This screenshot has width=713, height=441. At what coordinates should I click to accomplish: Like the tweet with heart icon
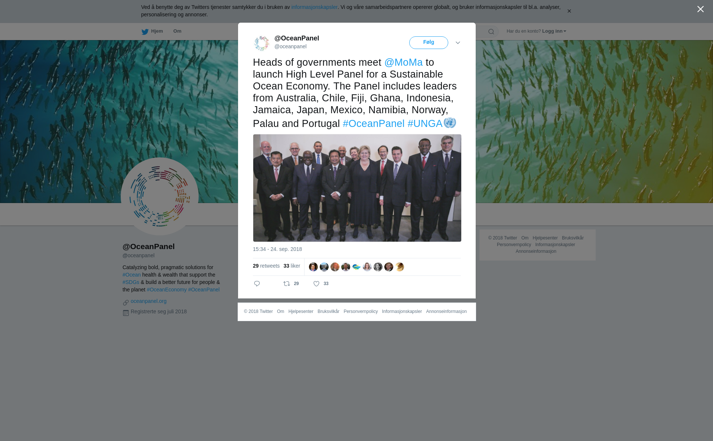(x=316, y=284)
